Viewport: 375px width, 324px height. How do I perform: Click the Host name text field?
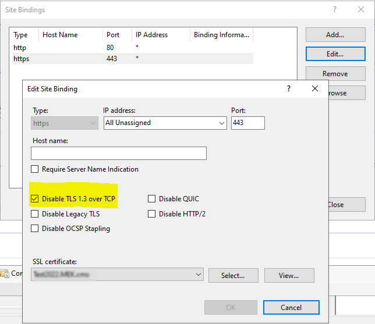click(x=119, y=153)
